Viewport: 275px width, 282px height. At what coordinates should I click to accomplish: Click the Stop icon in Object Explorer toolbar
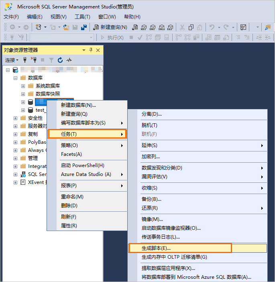[x=43, y=60]
